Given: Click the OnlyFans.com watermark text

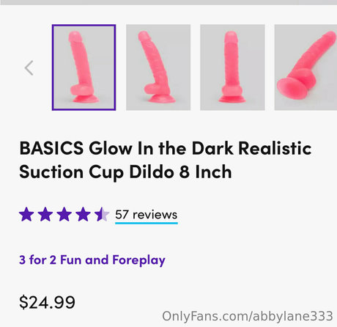Looking at the screenshot, I should pos(248,316).
